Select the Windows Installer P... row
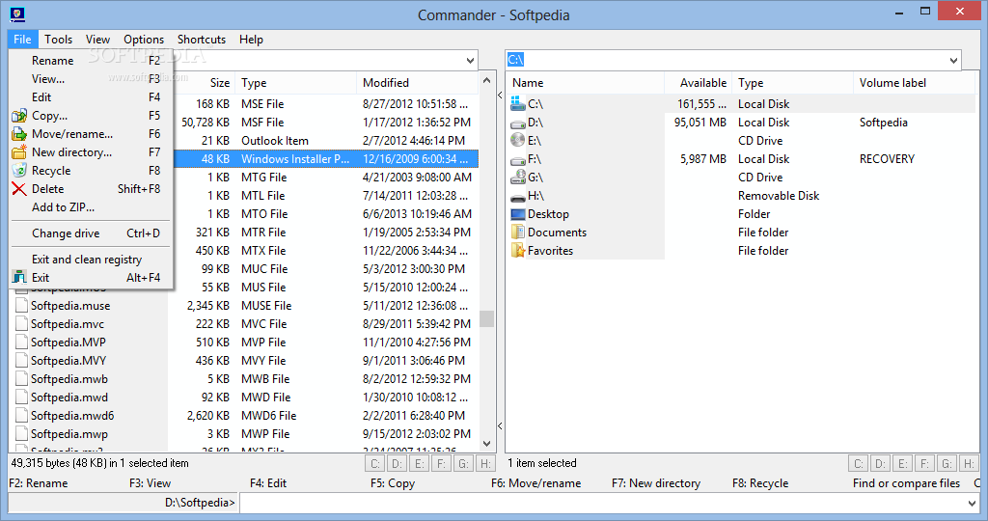 [325, 159]
